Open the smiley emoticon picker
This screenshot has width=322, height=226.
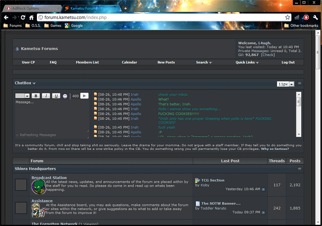65,96
